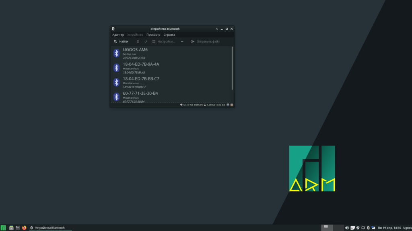Click the pair device key icon
Image resolution: width=412 pixels, height=231 pixels.
tap(138, 41)
